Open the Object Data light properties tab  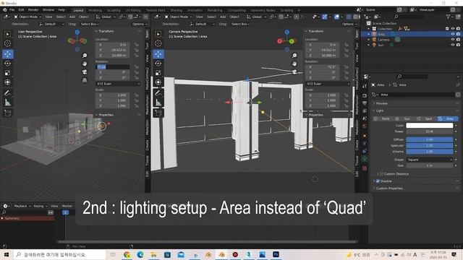click(x=365, y=160)
